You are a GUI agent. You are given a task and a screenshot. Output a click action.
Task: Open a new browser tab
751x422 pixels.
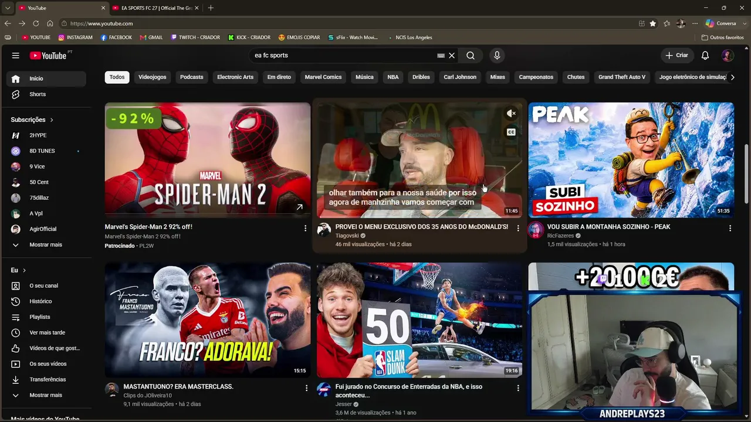pos(211,8)
